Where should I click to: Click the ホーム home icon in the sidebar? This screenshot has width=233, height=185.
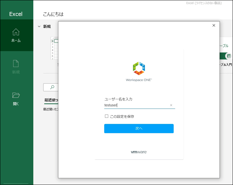coord(16,32)
